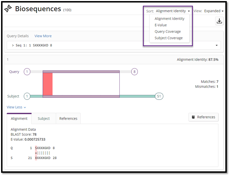The image size is (230, 176).
Task: Click the E-Value 0.000725733 text
Action: click(x=28, y=140)
